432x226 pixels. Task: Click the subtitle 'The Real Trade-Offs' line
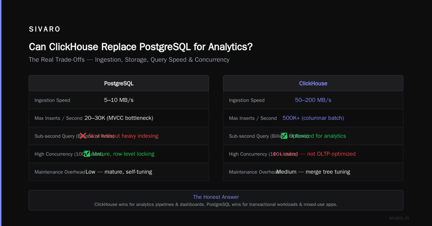click(129, 60)
